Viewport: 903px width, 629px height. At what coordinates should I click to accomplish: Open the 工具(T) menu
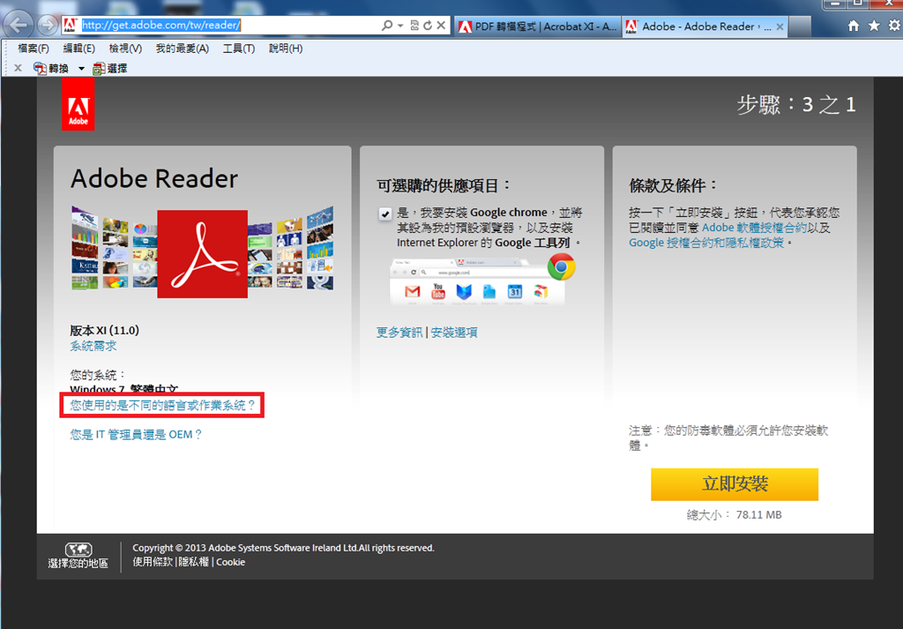238,49
